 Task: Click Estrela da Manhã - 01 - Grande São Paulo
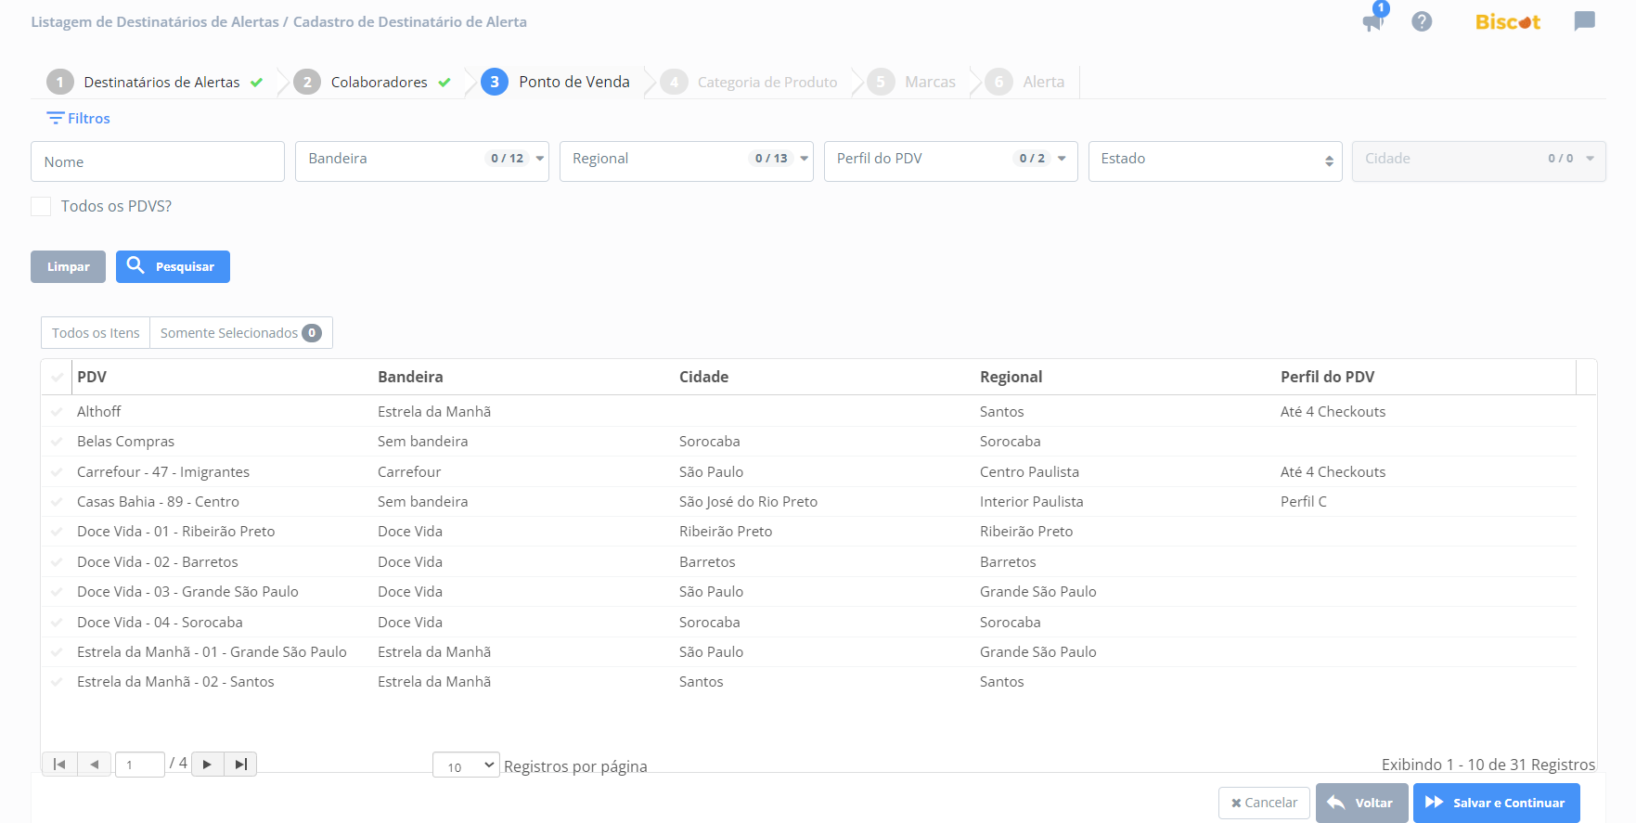tap(212, 651)
